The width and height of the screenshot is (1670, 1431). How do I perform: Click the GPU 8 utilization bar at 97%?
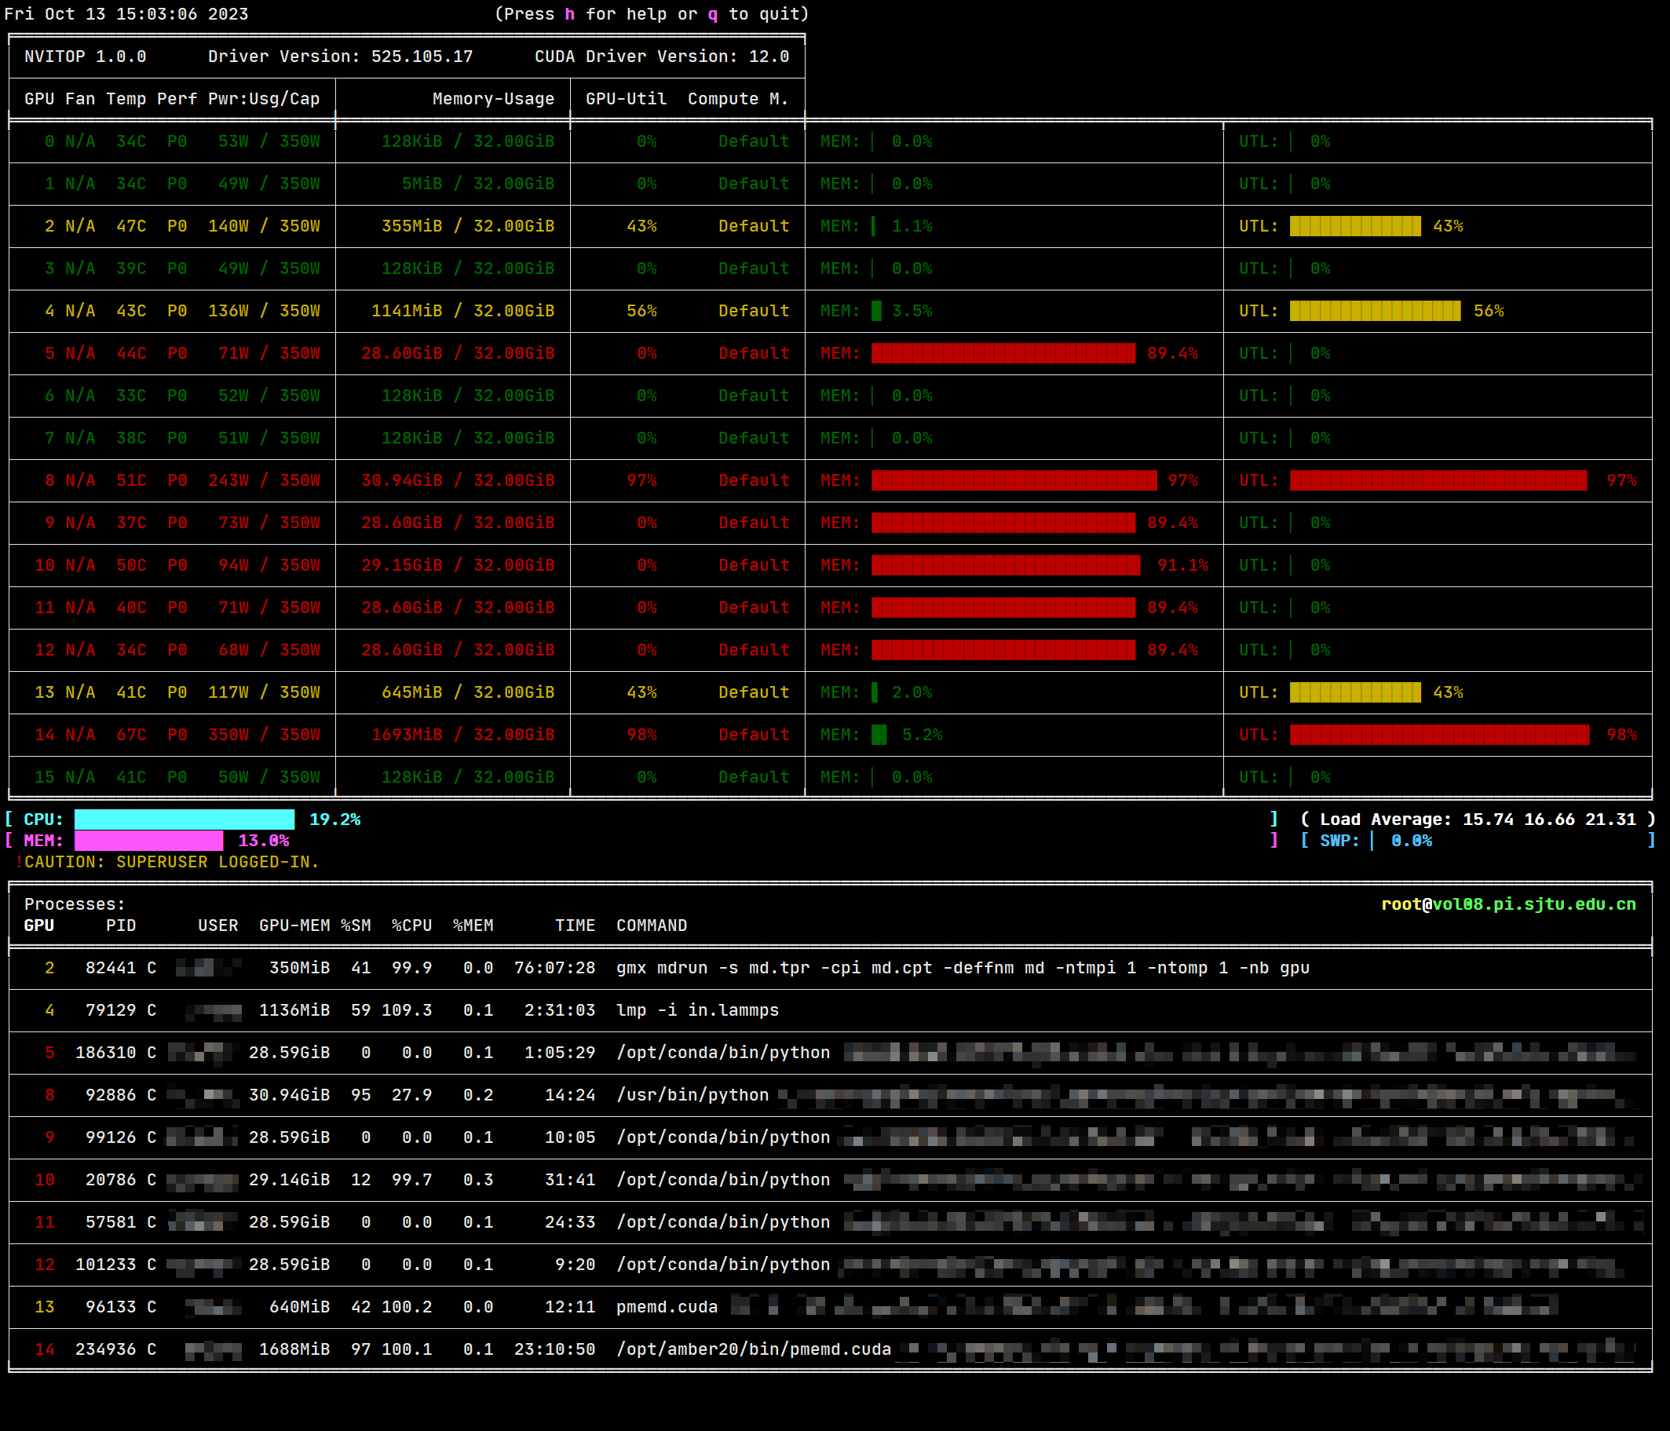click(1438, 481)
